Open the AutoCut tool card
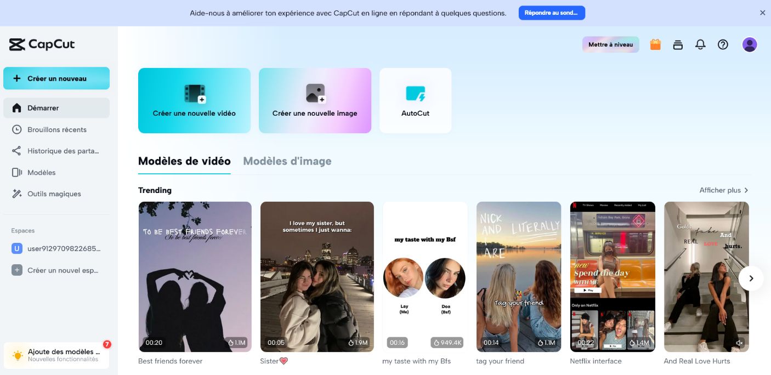 point(415,100)
